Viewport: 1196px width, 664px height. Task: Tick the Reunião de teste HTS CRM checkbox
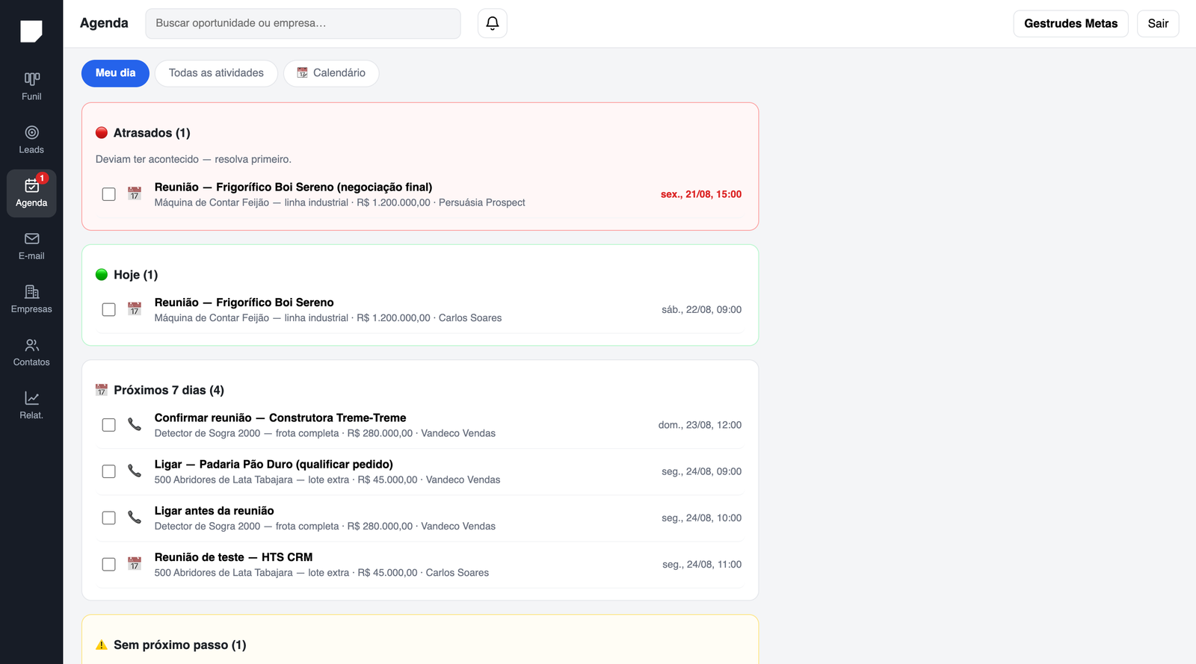pyautogui.click(x=109, y=564)
